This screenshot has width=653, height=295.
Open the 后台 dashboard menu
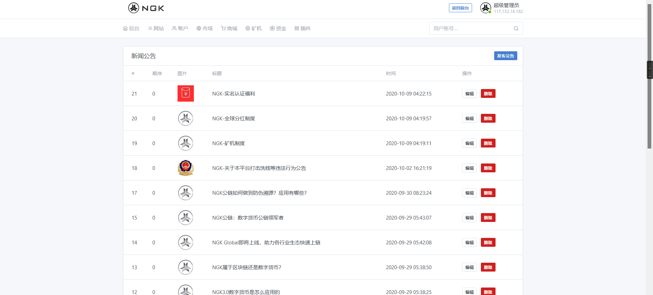(x=131, y=29)
